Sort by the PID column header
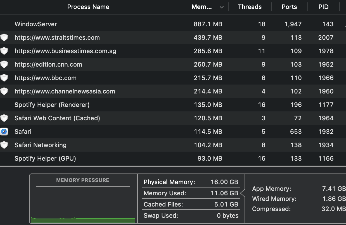The height and width of the screenshot is (225, 346). [x=323, y=7]
